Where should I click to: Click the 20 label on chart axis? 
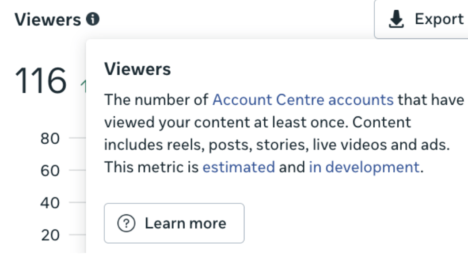(x=50, y=236)
